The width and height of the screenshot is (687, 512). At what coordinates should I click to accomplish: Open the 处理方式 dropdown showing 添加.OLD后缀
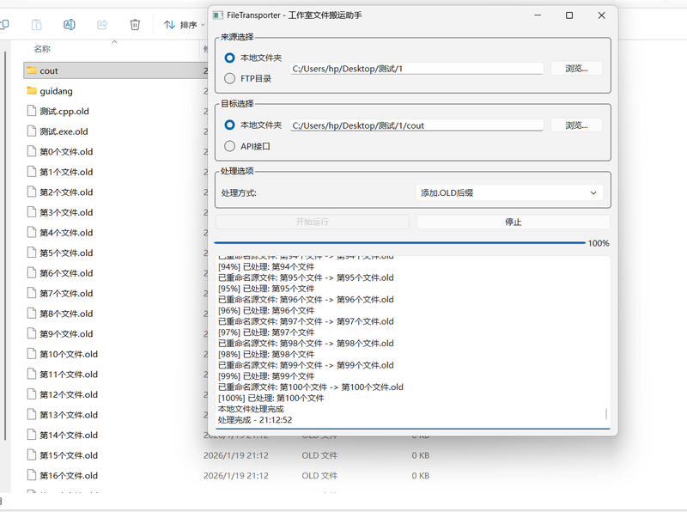tap(509, 193)
